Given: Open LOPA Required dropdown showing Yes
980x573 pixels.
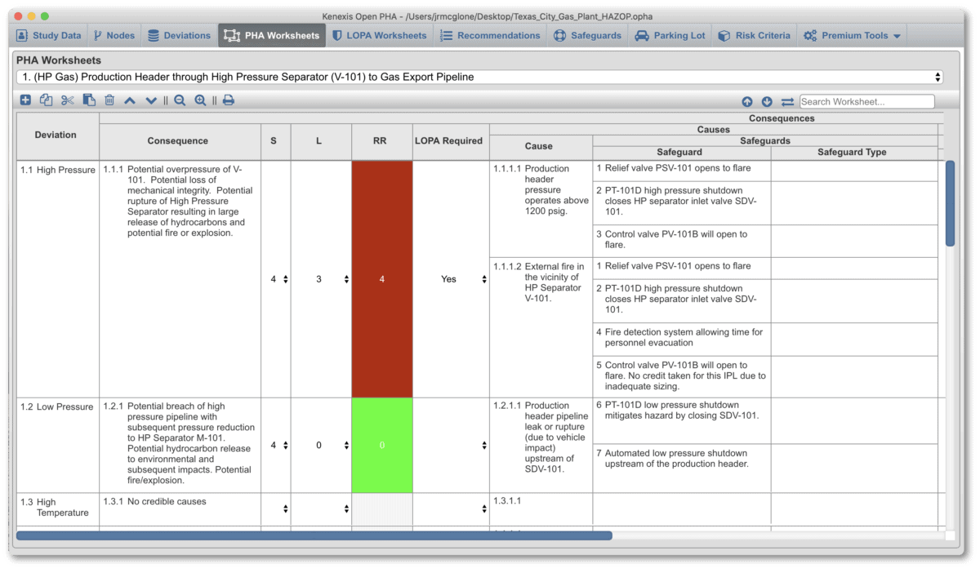Looking at the screenshot, I should [x=484, y=279].
